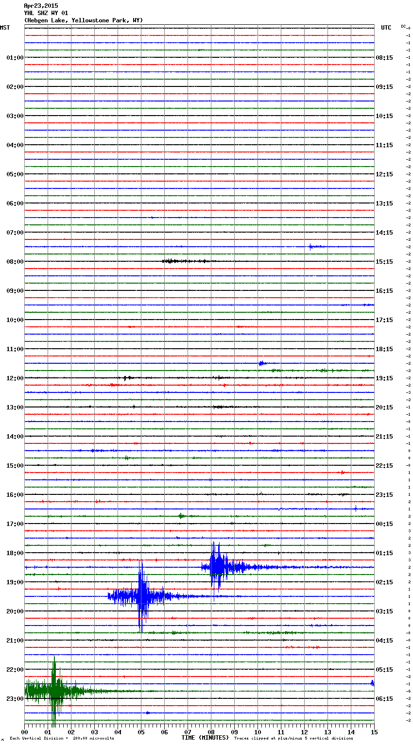Image resolution: width=413 pixels, height=745 pixels.
Task: Select the 16:00 MST time label
Action: (x=15, y=494)
